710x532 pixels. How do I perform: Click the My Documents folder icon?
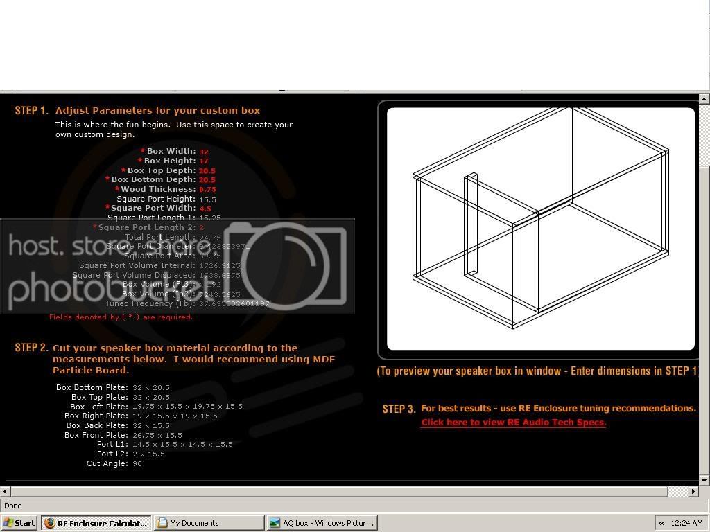point(162,523)
